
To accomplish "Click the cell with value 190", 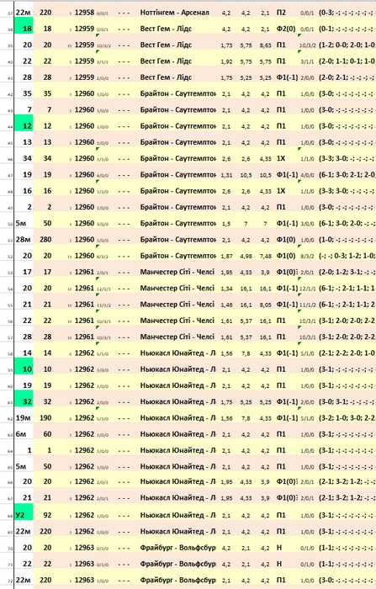I will (x=45, y=417).
